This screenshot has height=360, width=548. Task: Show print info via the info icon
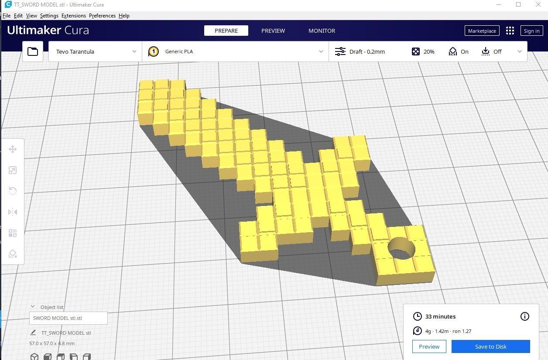pyautogui.click(x=525, y=316)
